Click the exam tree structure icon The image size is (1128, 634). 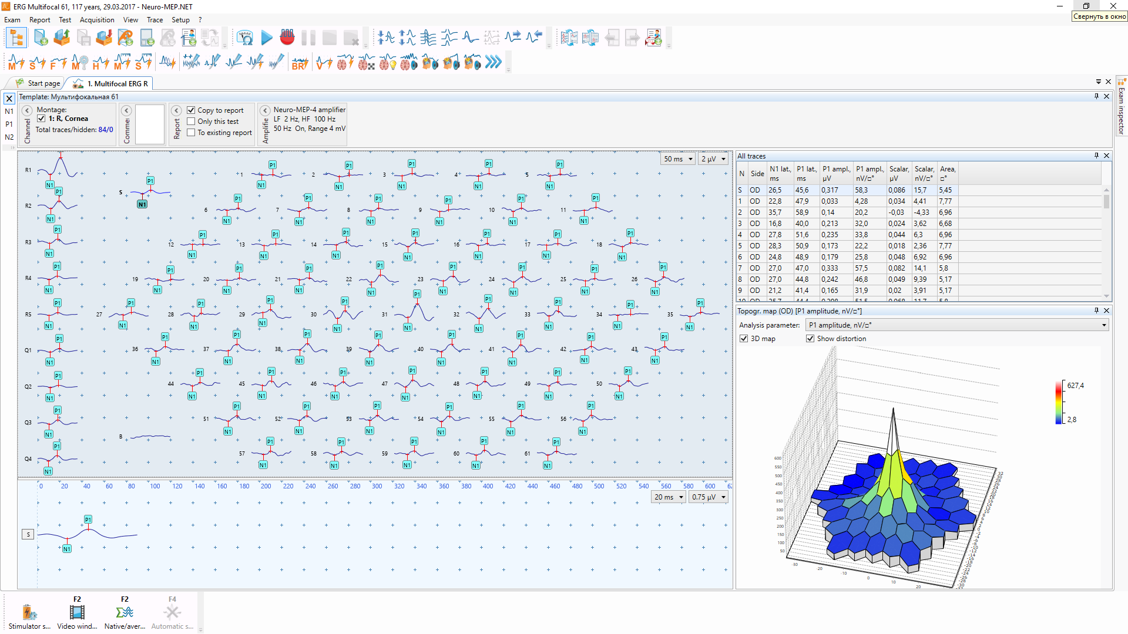(16, 38)
